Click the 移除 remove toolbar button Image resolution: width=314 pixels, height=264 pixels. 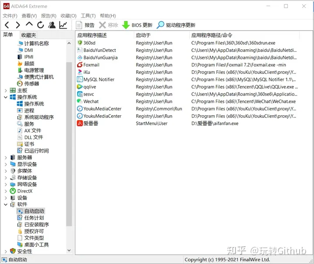[x=109, y=25]
